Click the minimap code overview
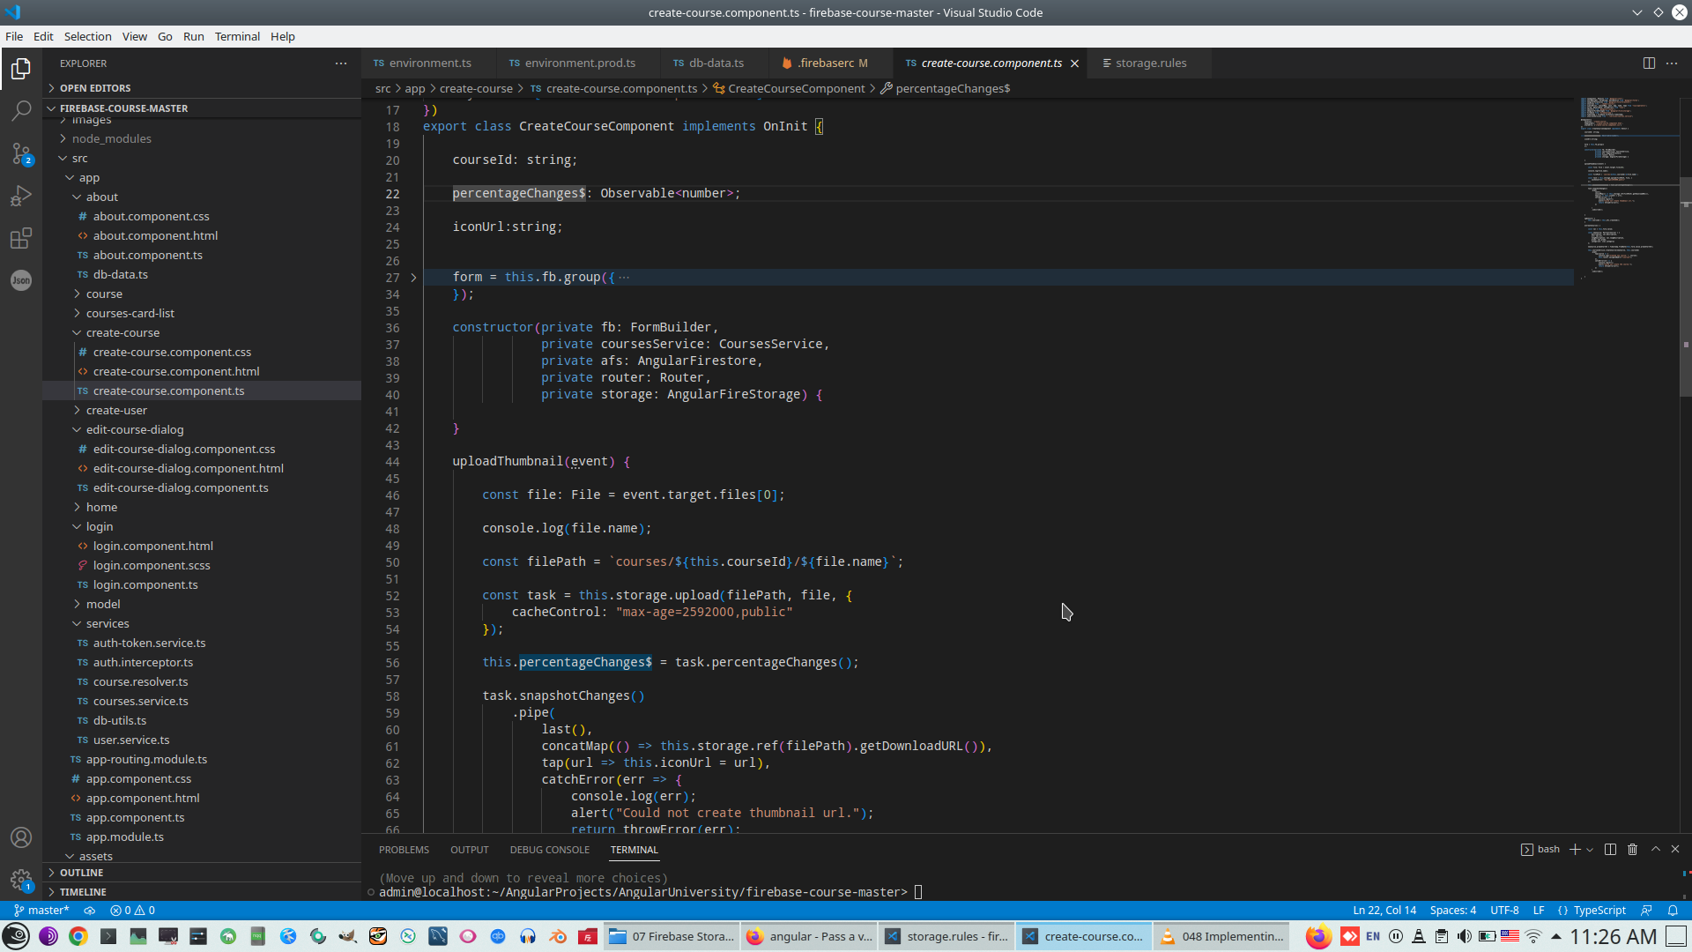 click(x=1621, y=176)
